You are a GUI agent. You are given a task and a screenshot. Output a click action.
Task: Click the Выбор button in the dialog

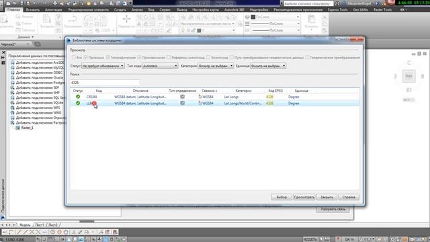pyautogui.click(x=282, y=197)
